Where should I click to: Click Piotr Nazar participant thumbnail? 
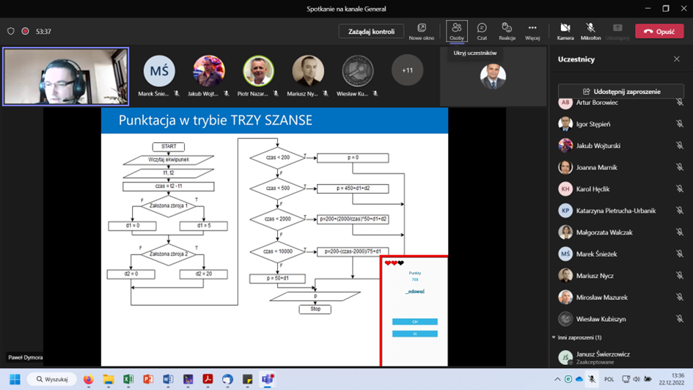pos(258,72)
